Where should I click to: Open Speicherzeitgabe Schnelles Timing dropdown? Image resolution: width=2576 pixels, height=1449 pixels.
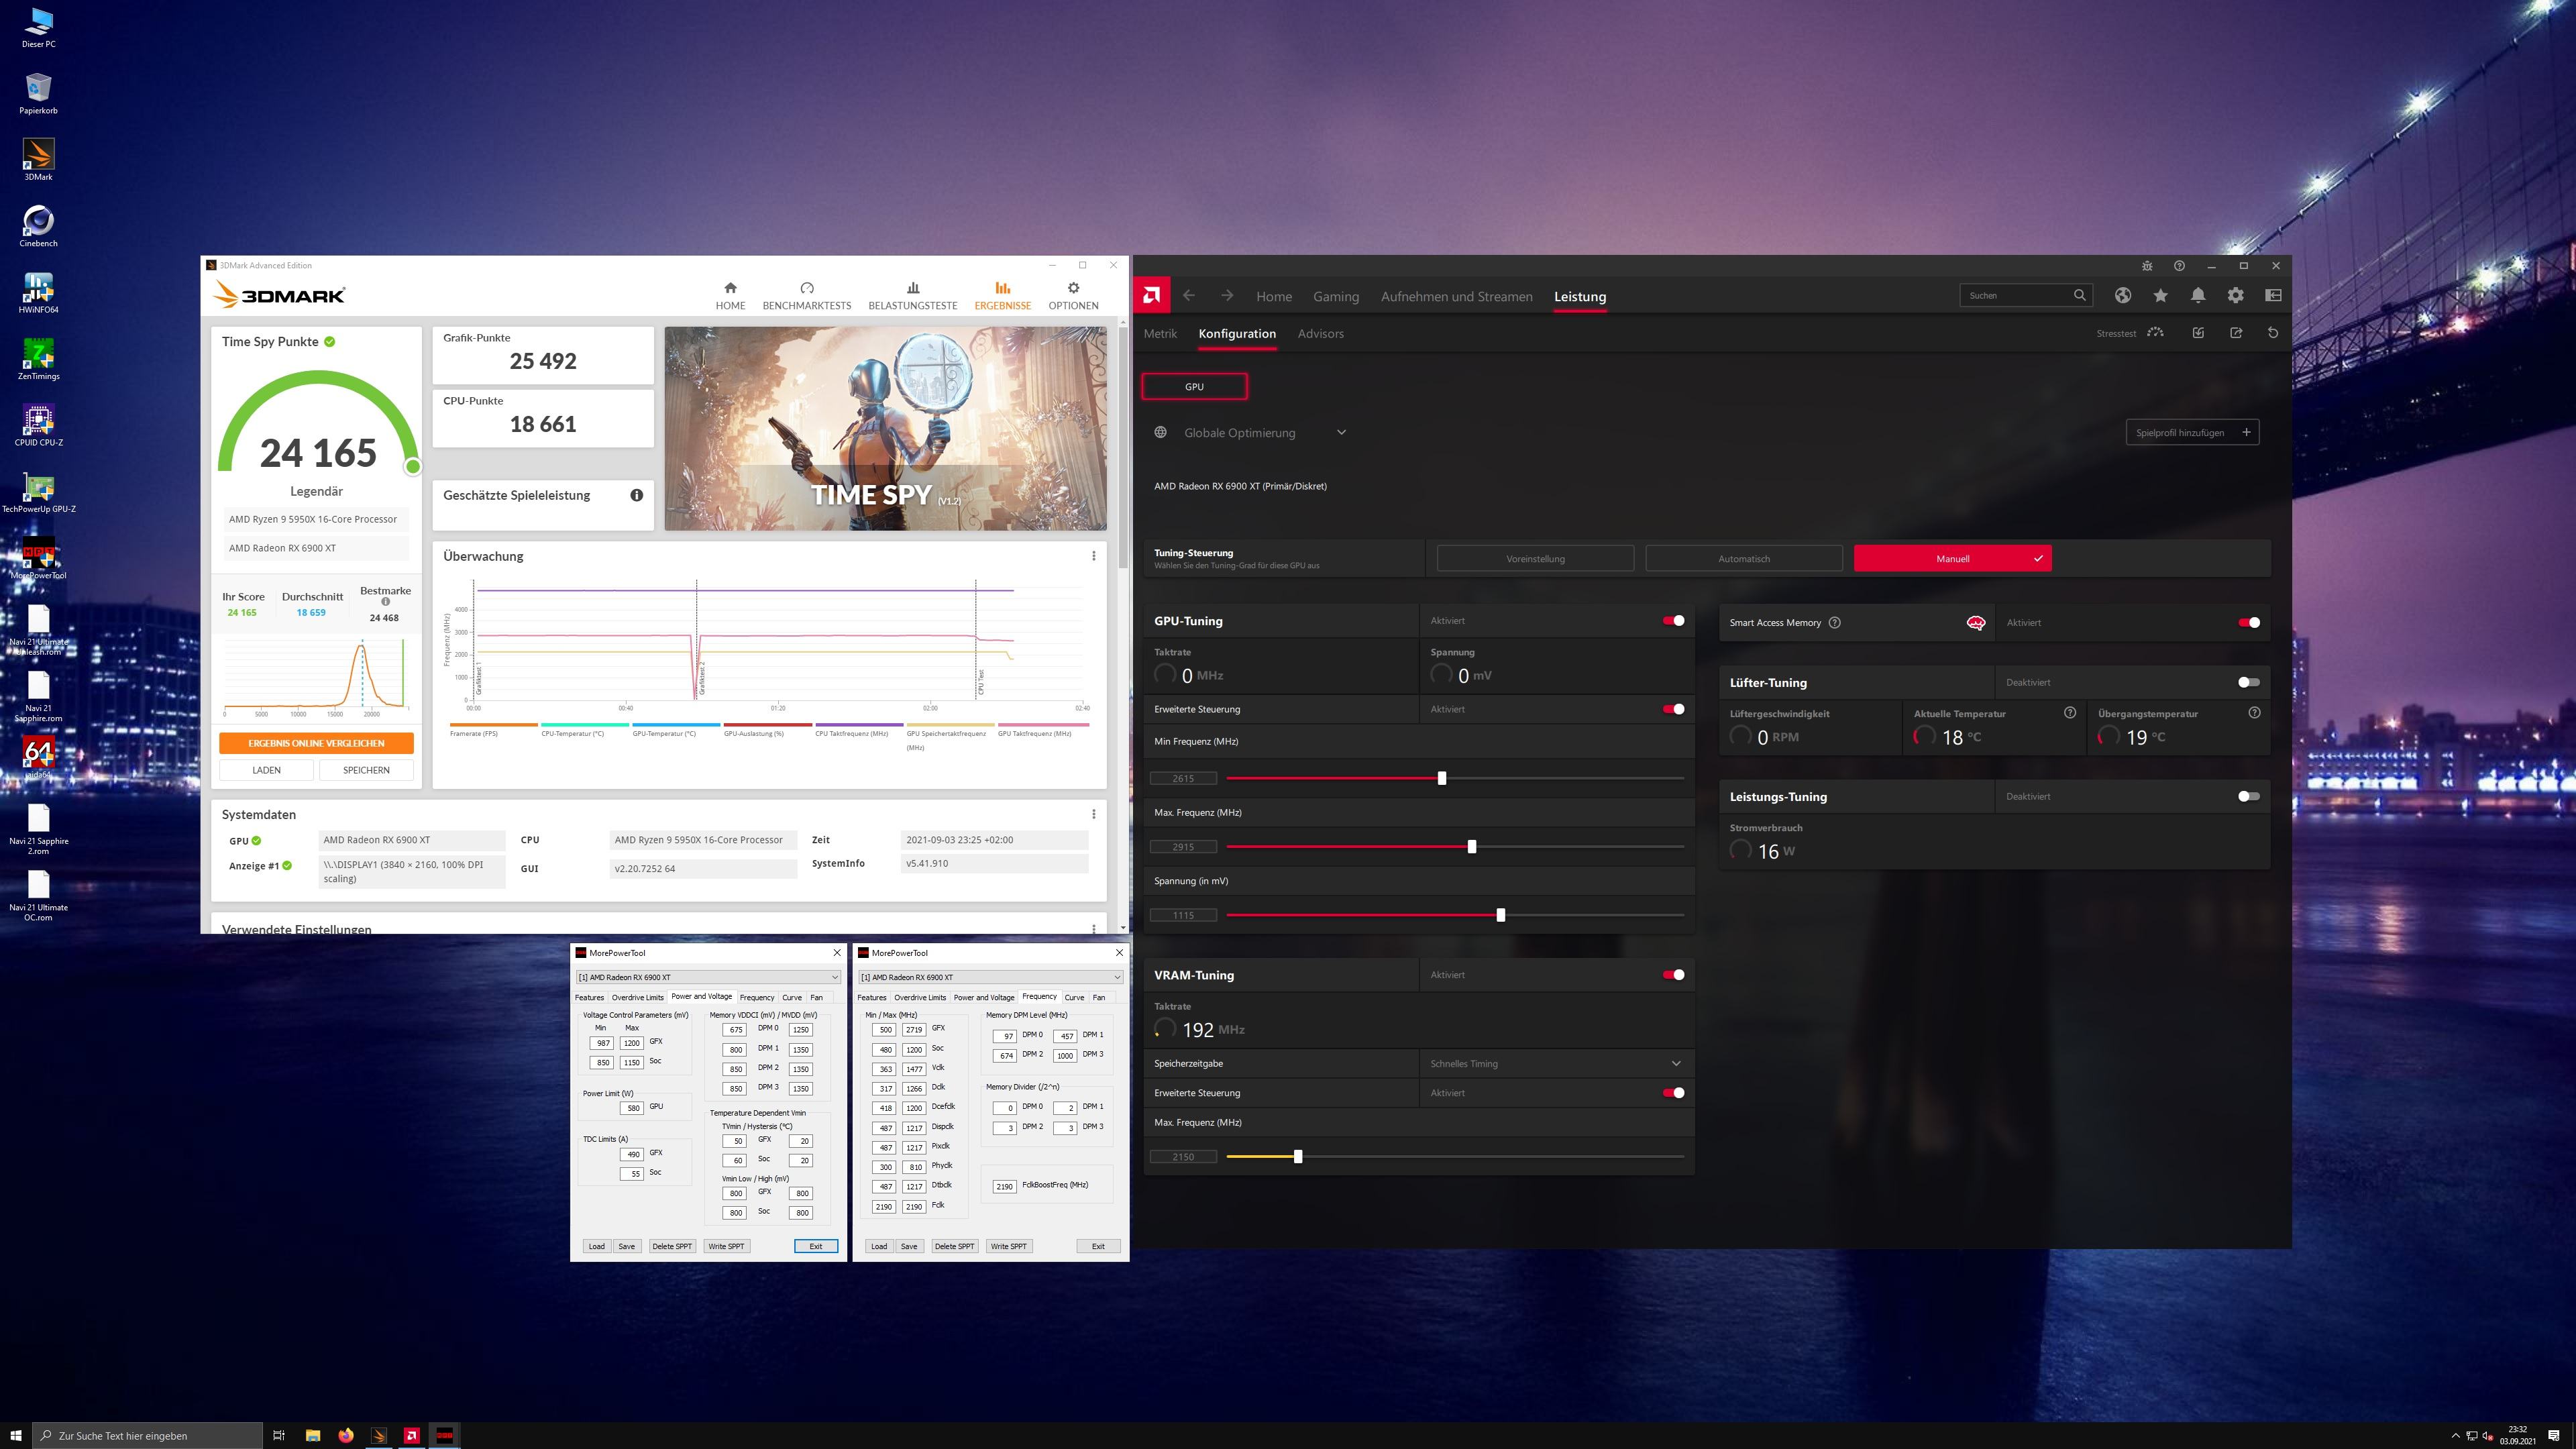pos(1556,1063)
